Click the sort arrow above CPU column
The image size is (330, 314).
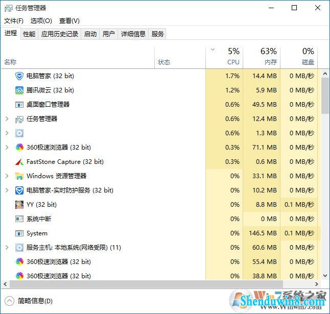[213, 50]
